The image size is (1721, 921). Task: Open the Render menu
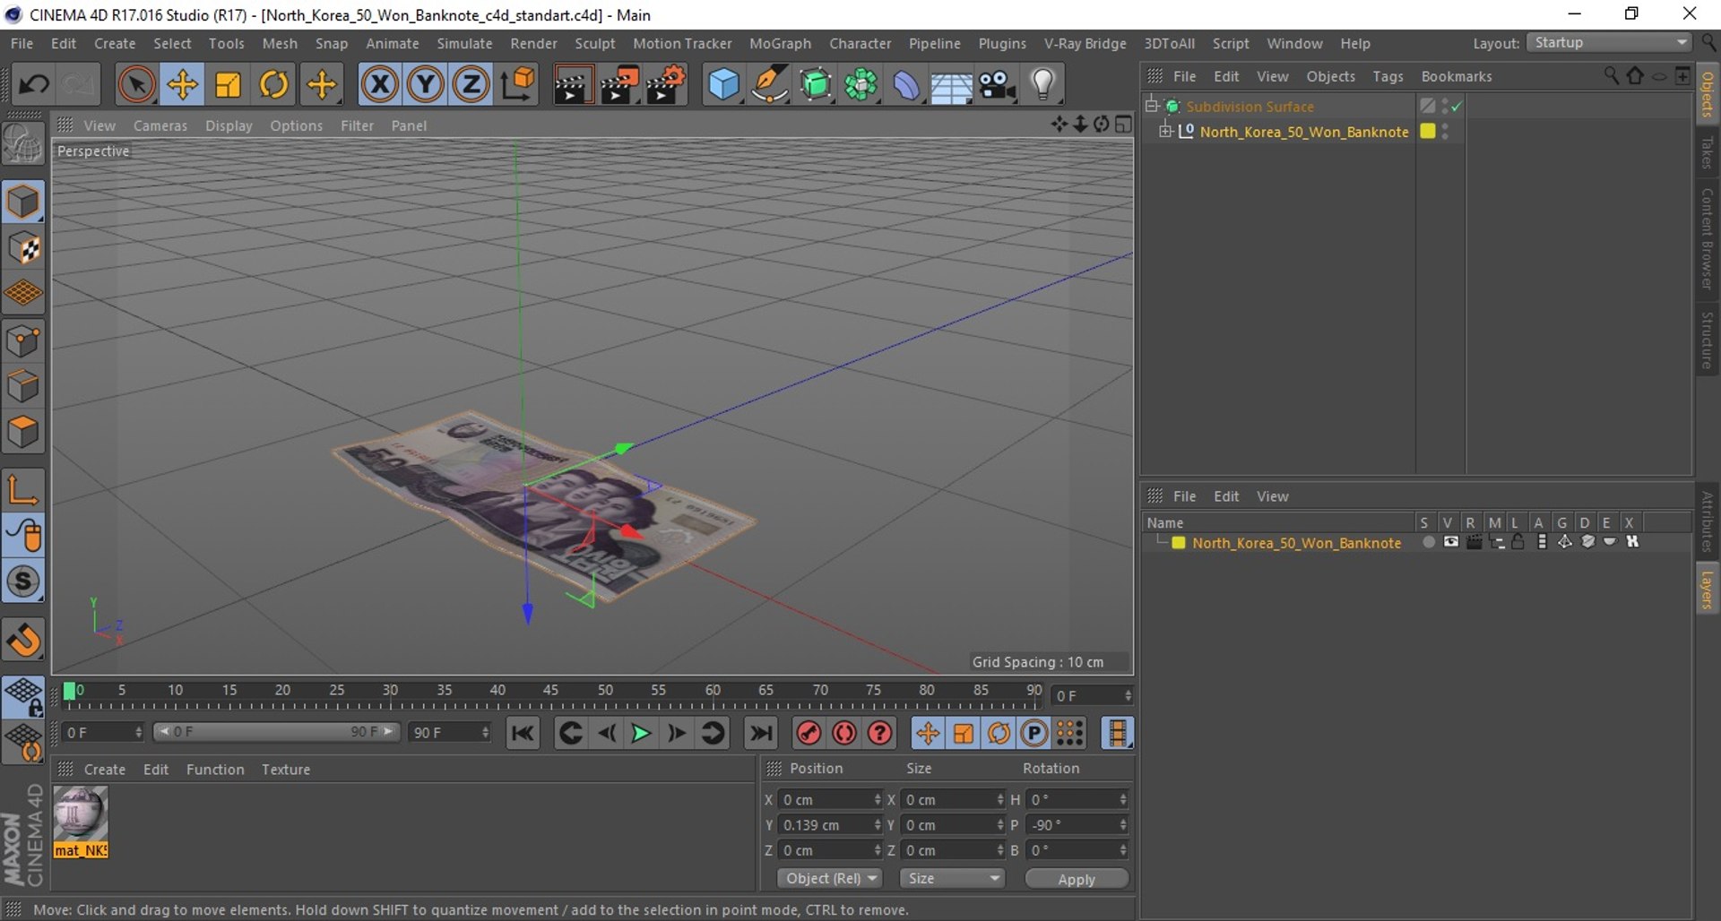tap(533, 43)
